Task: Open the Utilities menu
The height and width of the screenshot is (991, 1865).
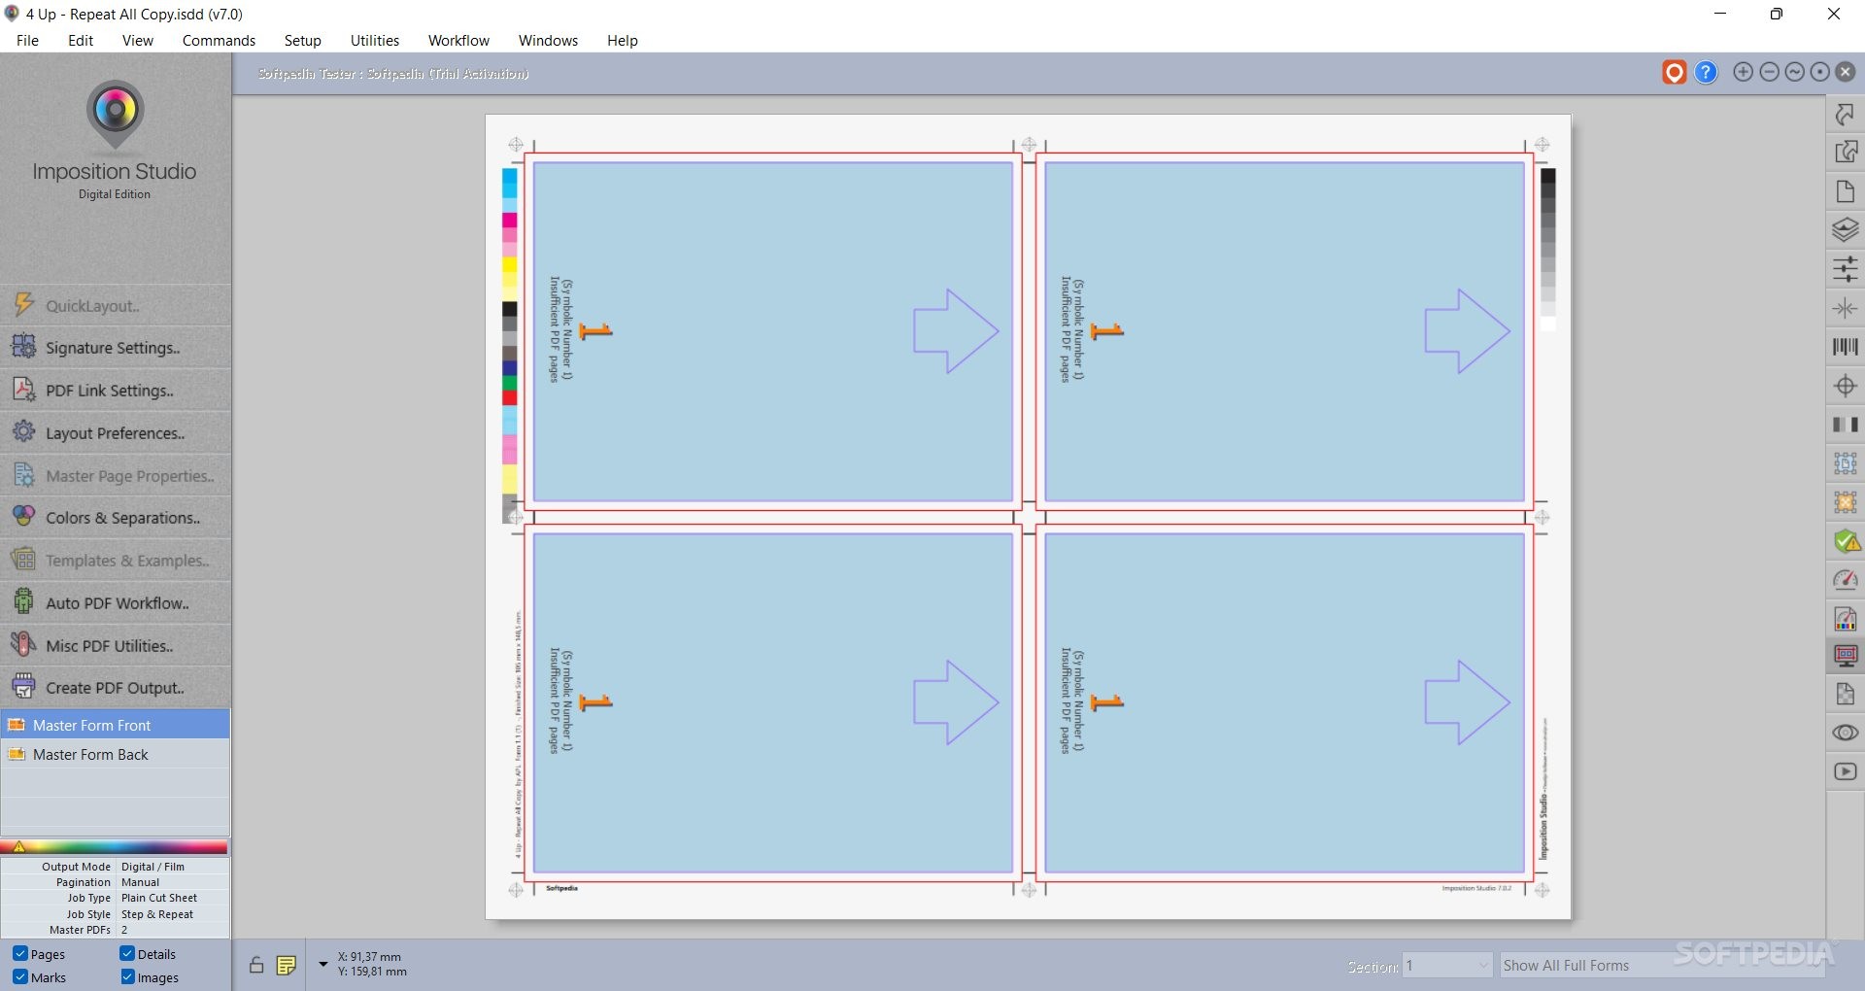Action: coord(374,40)
